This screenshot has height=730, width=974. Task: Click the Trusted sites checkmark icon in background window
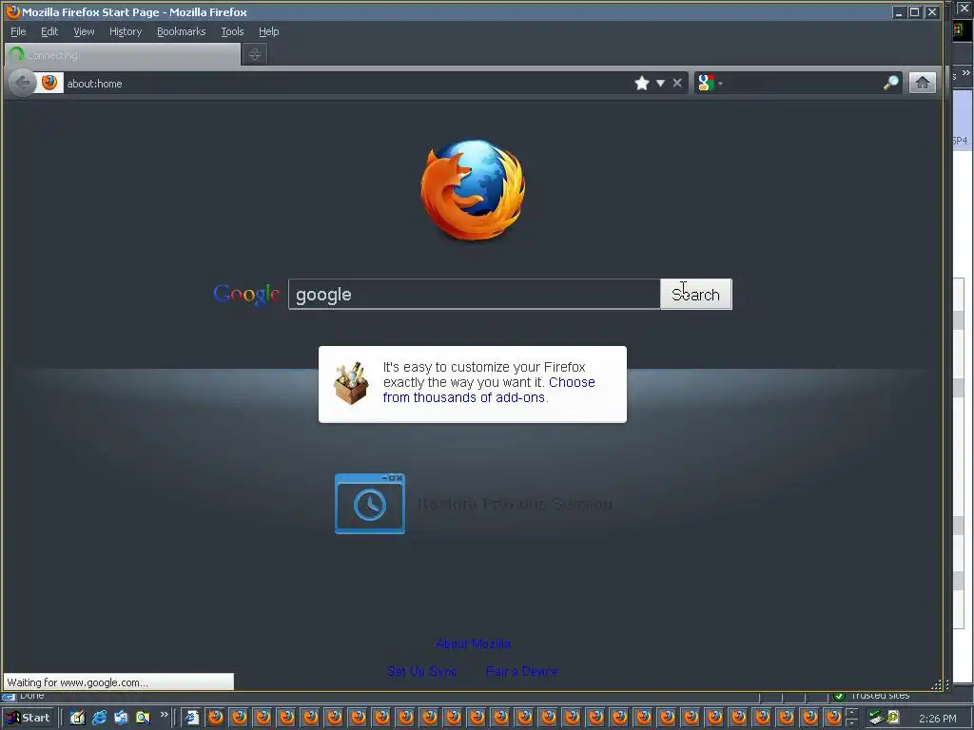click(839, 696)
